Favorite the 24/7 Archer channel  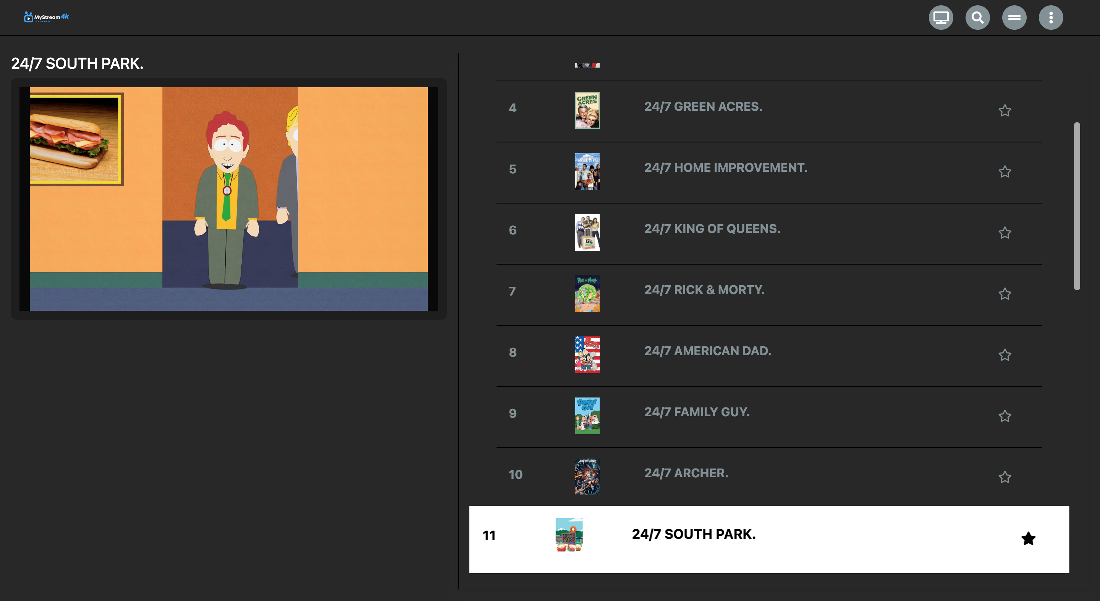(x=1005, y=477)
